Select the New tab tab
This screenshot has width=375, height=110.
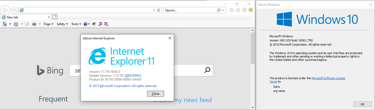tap(26, 17)
